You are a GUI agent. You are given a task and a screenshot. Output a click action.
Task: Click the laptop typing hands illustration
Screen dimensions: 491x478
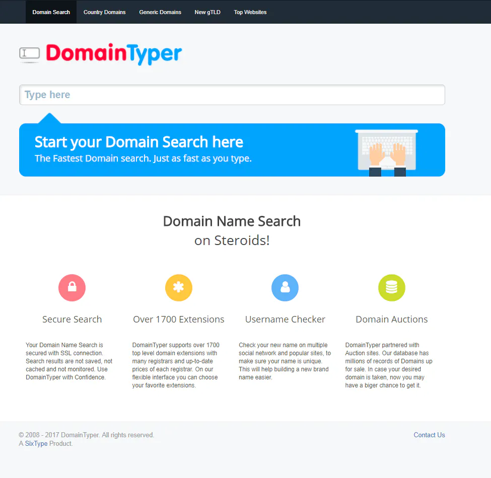387,153
